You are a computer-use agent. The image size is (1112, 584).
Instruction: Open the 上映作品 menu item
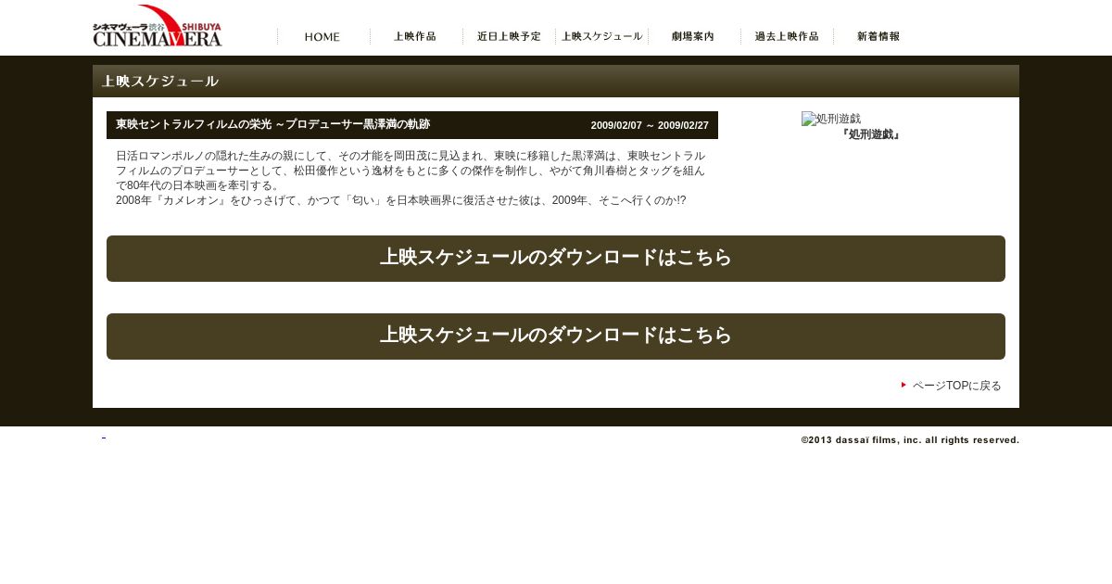pyautogui.click(x=416, y=36)
